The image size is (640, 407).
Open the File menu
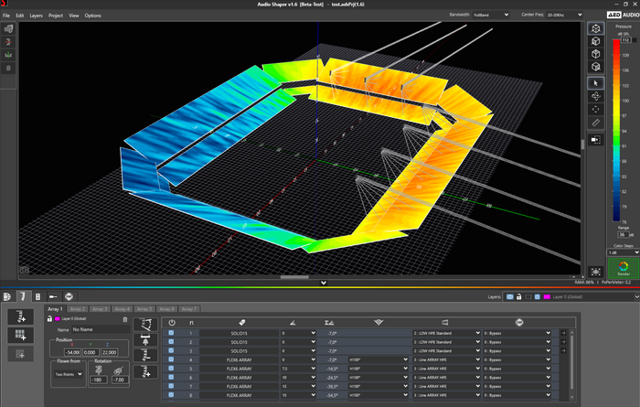tap(6, 16)
